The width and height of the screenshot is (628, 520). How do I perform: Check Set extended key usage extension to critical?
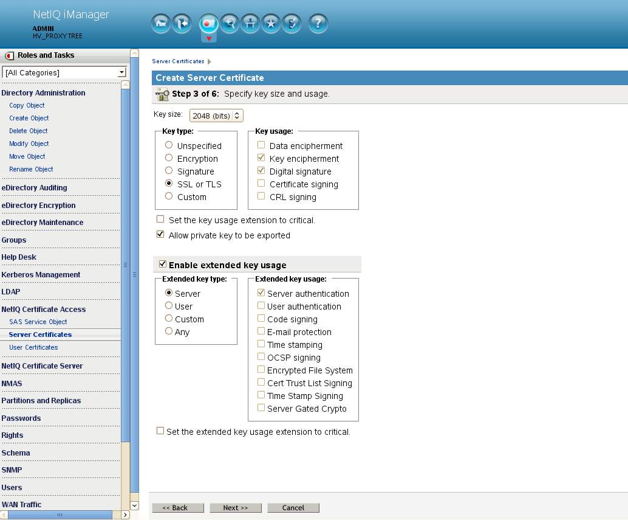(x=160, y=431)
